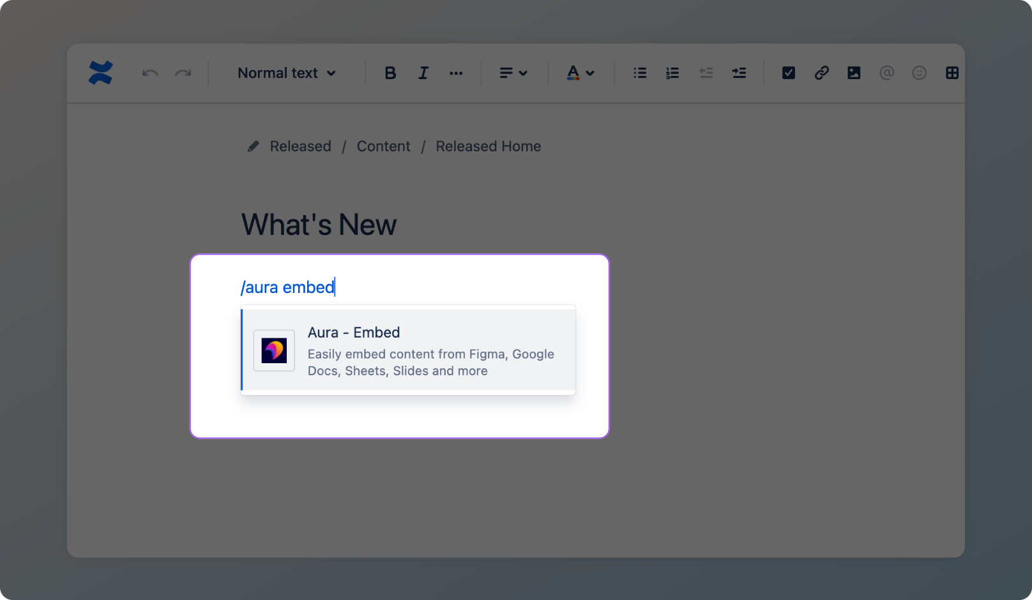Open the Released Home breadcrumb
1032x600 pixels.
489,147
